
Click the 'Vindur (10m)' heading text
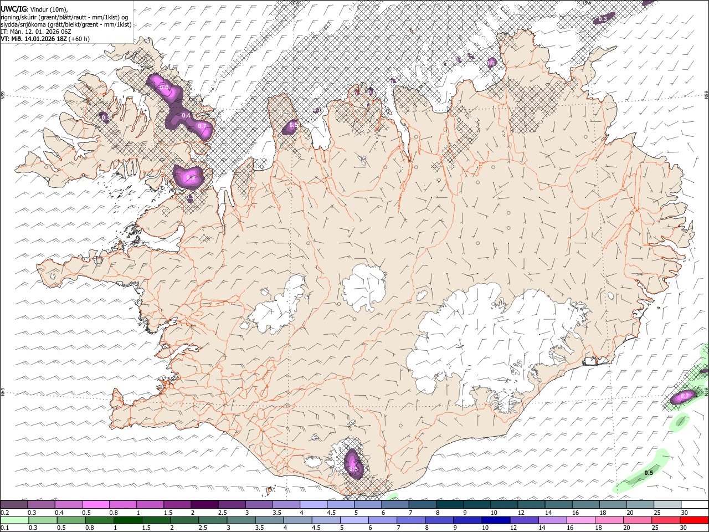click(49, 9)
